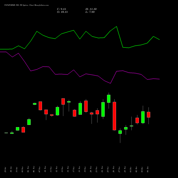
Task: Select the red candle for 03 Nov
Action: [x=23, y=130]
